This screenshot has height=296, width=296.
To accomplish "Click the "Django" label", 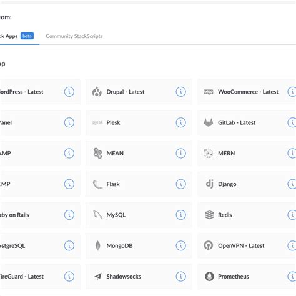I will pos(227,184).
